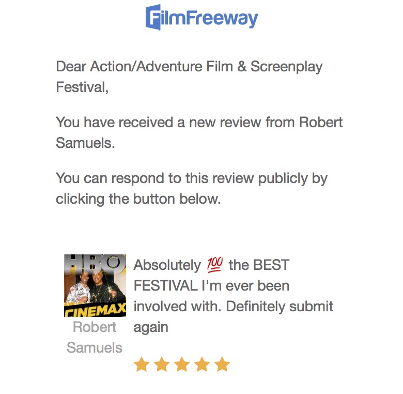
Task: Click 'You can respond to this review' text
Action: click(x=191, y=178)
